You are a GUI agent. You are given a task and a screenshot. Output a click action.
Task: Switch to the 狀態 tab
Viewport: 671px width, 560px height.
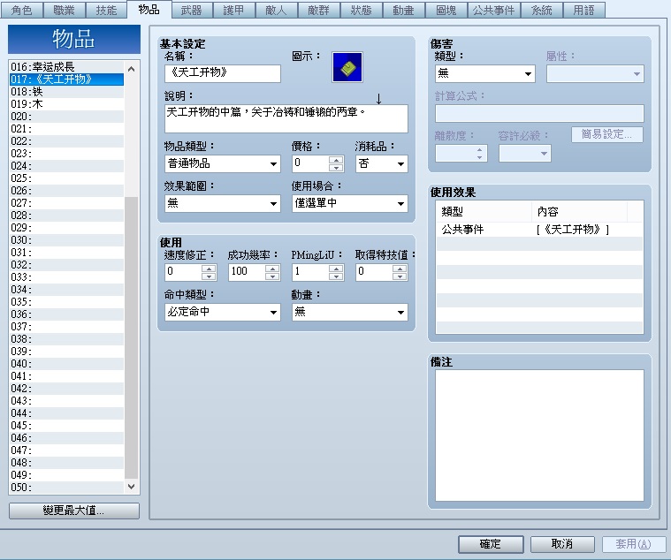[362, 10]
